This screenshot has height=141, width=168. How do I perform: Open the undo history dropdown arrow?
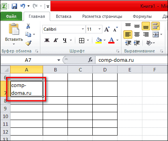click(x=28, y=6)
